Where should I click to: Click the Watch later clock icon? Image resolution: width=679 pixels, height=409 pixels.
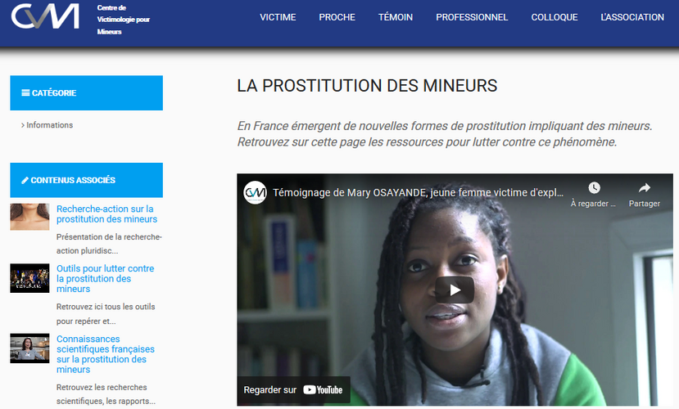[x=594, y=187]
